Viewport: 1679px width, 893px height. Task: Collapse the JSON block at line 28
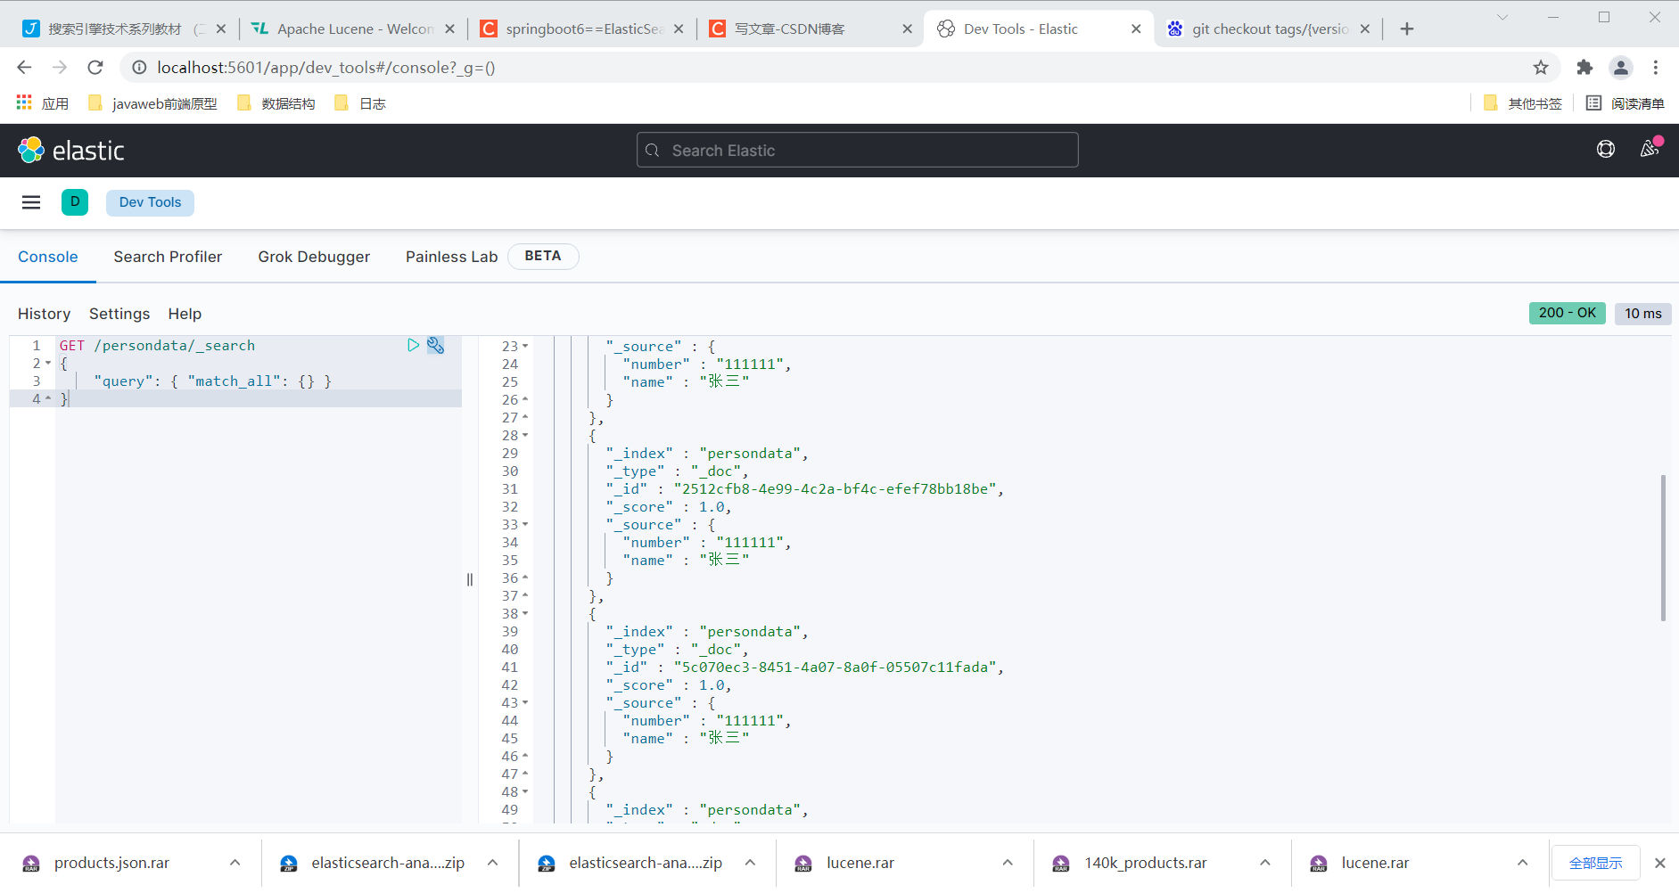(x=523, y=435)
